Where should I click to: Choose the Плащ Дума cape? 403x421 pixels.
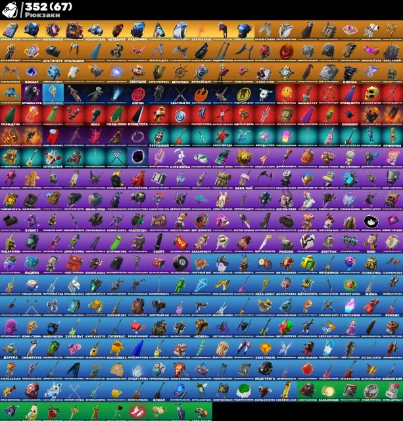(11, 116)
